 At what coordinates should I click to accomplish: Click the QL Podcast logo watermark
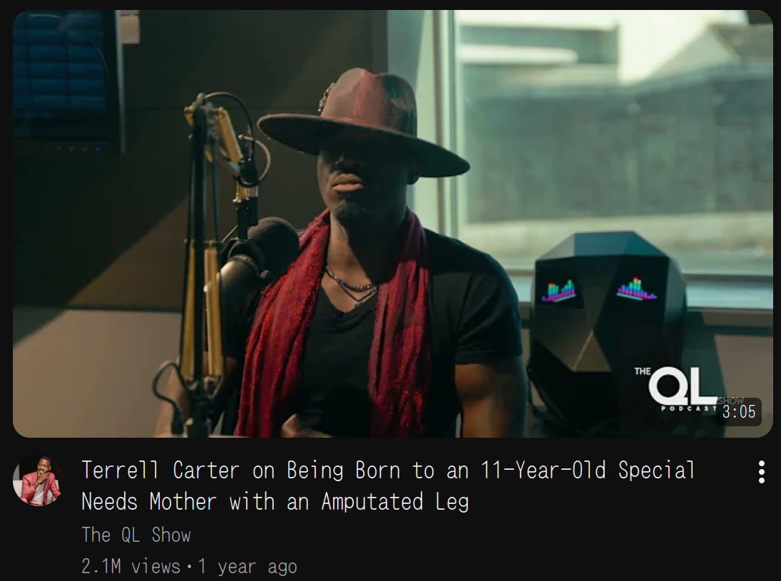click(x=683, y=389)
